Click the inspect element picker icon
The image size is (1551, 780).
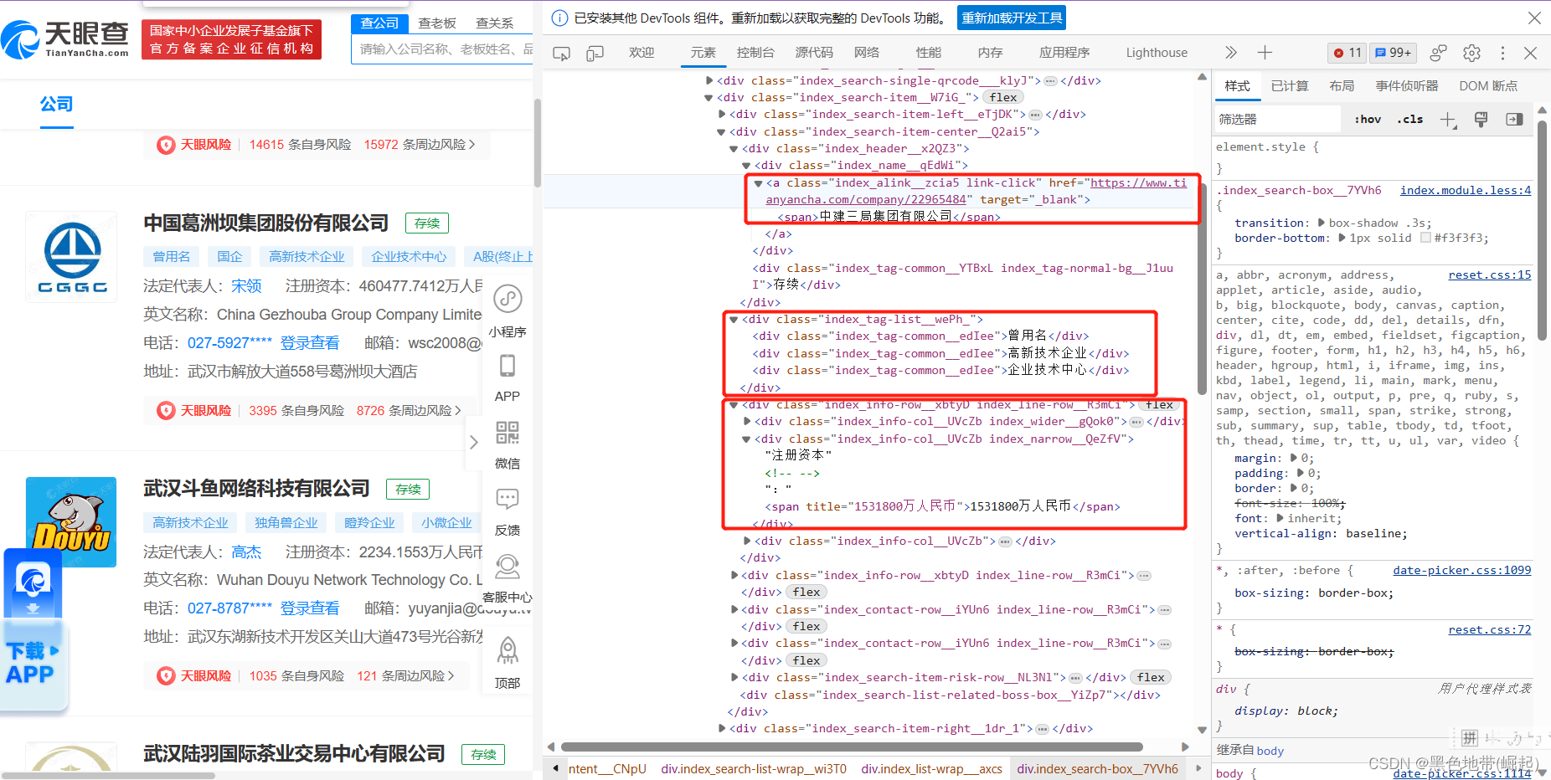pyautogui.click(x=561, y=53)
